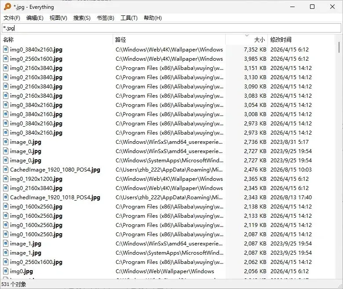
Task: Click icon of the 2,087 KB img0_1600x2560.jpg
Action: 6,234
